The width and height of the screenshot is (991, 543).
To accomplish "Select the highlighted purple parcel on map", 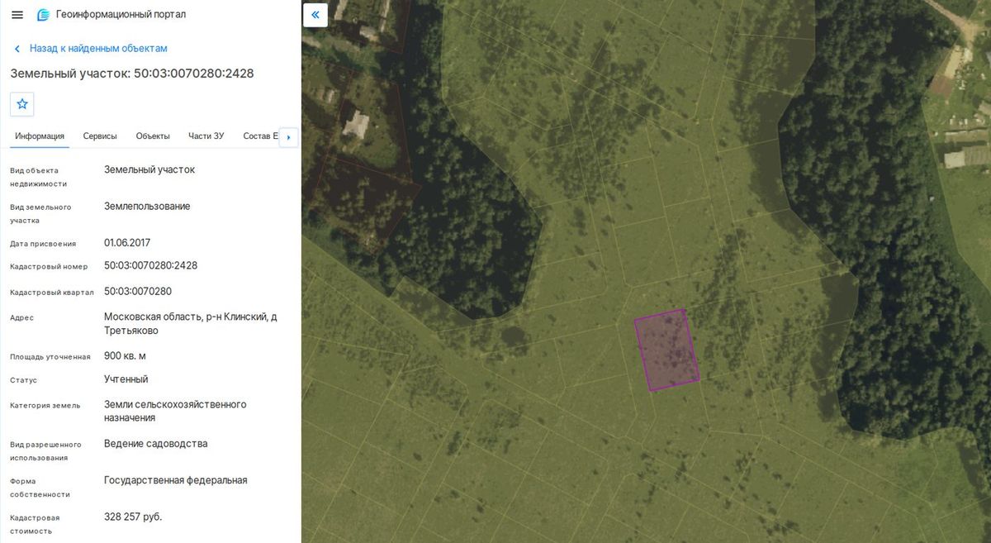I will click(x=666, y=350).
